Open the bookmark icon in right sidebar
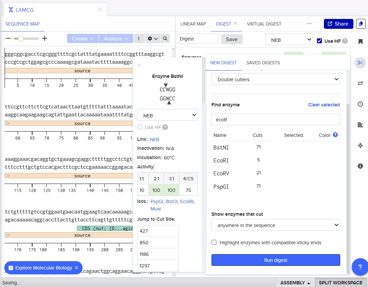This screenshot has height=287, width=368. coord(360,42)
